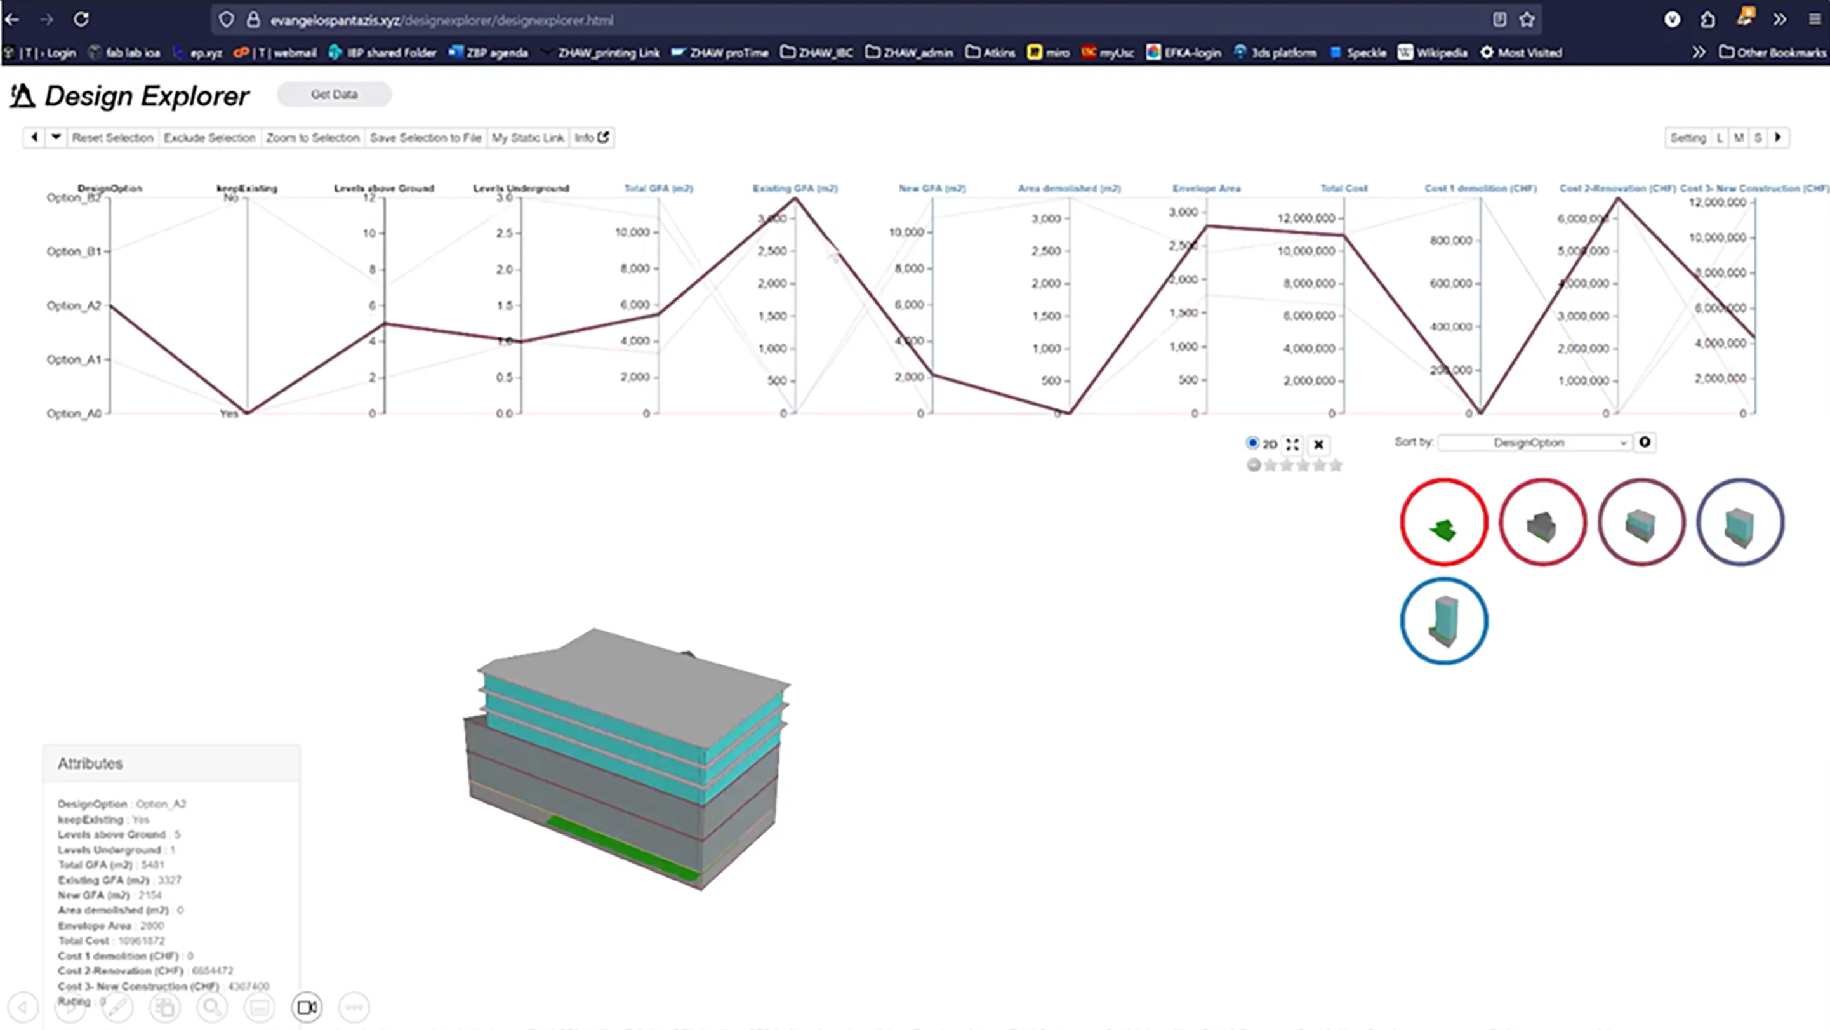Open the Wikipedia bookmark

[1433, 52]
